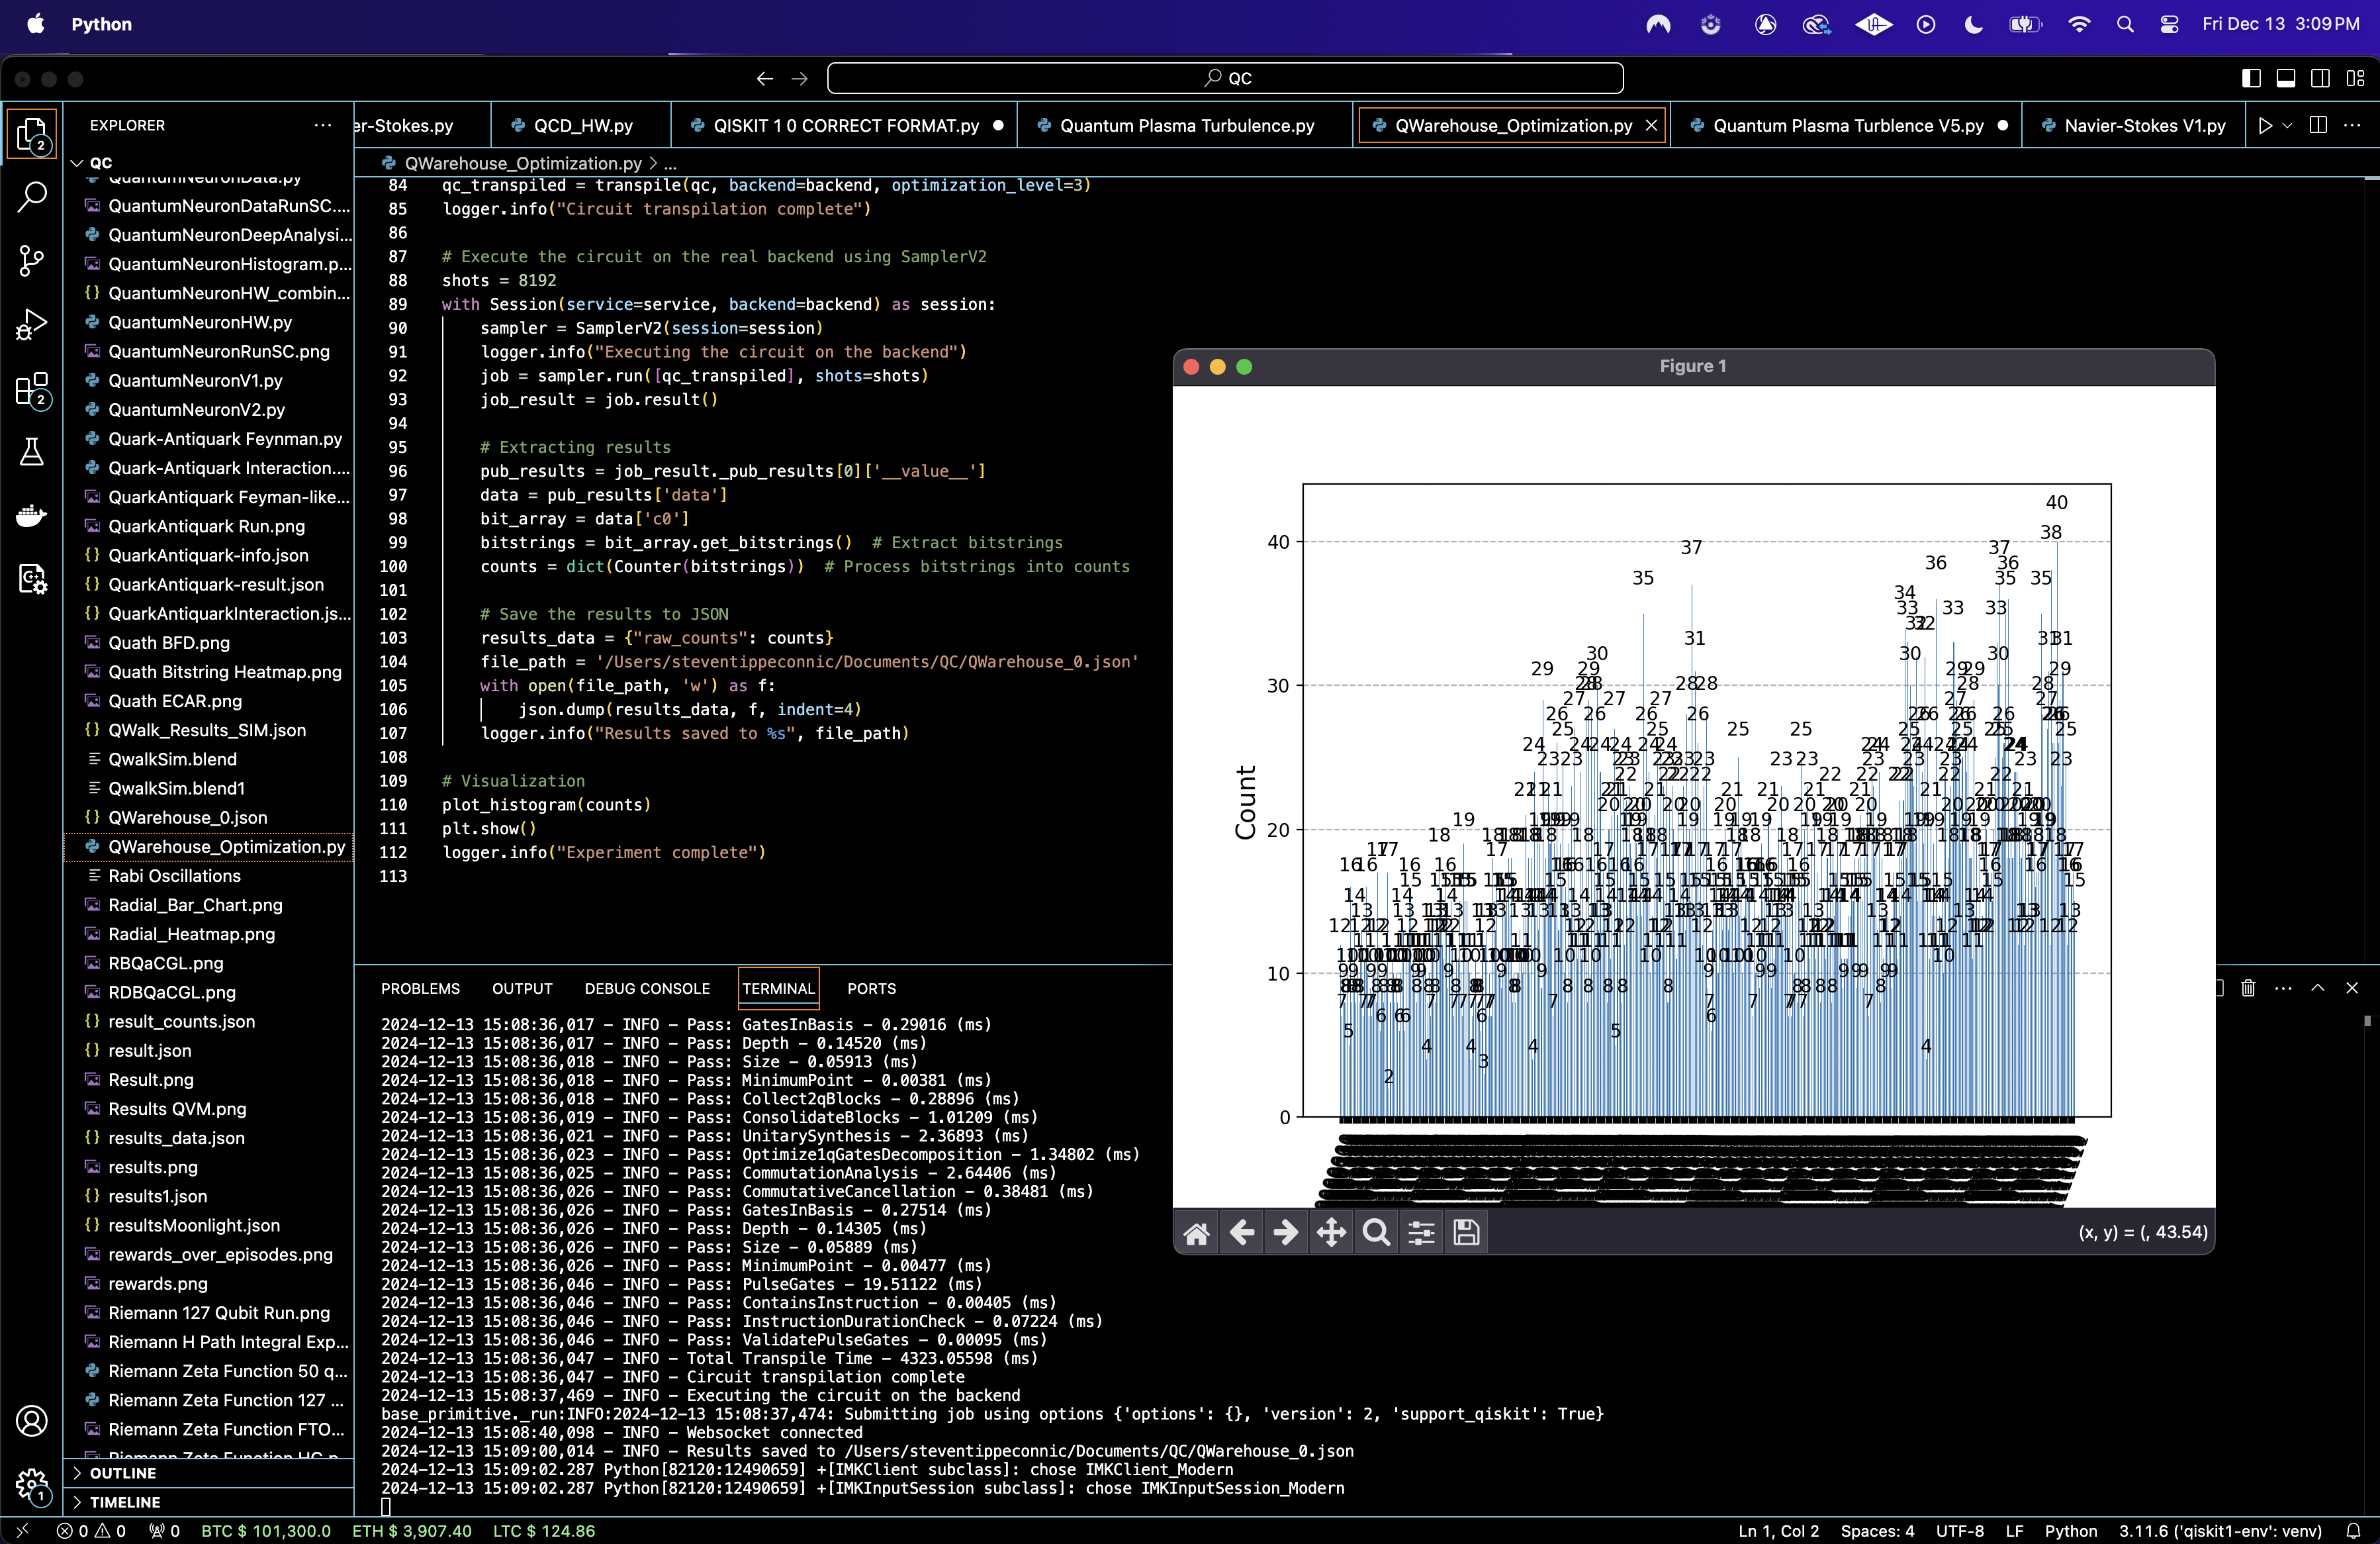Open the Manage gear in activity bar
This screenshot has width=2380, height=1544.
tap(32, 1484)
